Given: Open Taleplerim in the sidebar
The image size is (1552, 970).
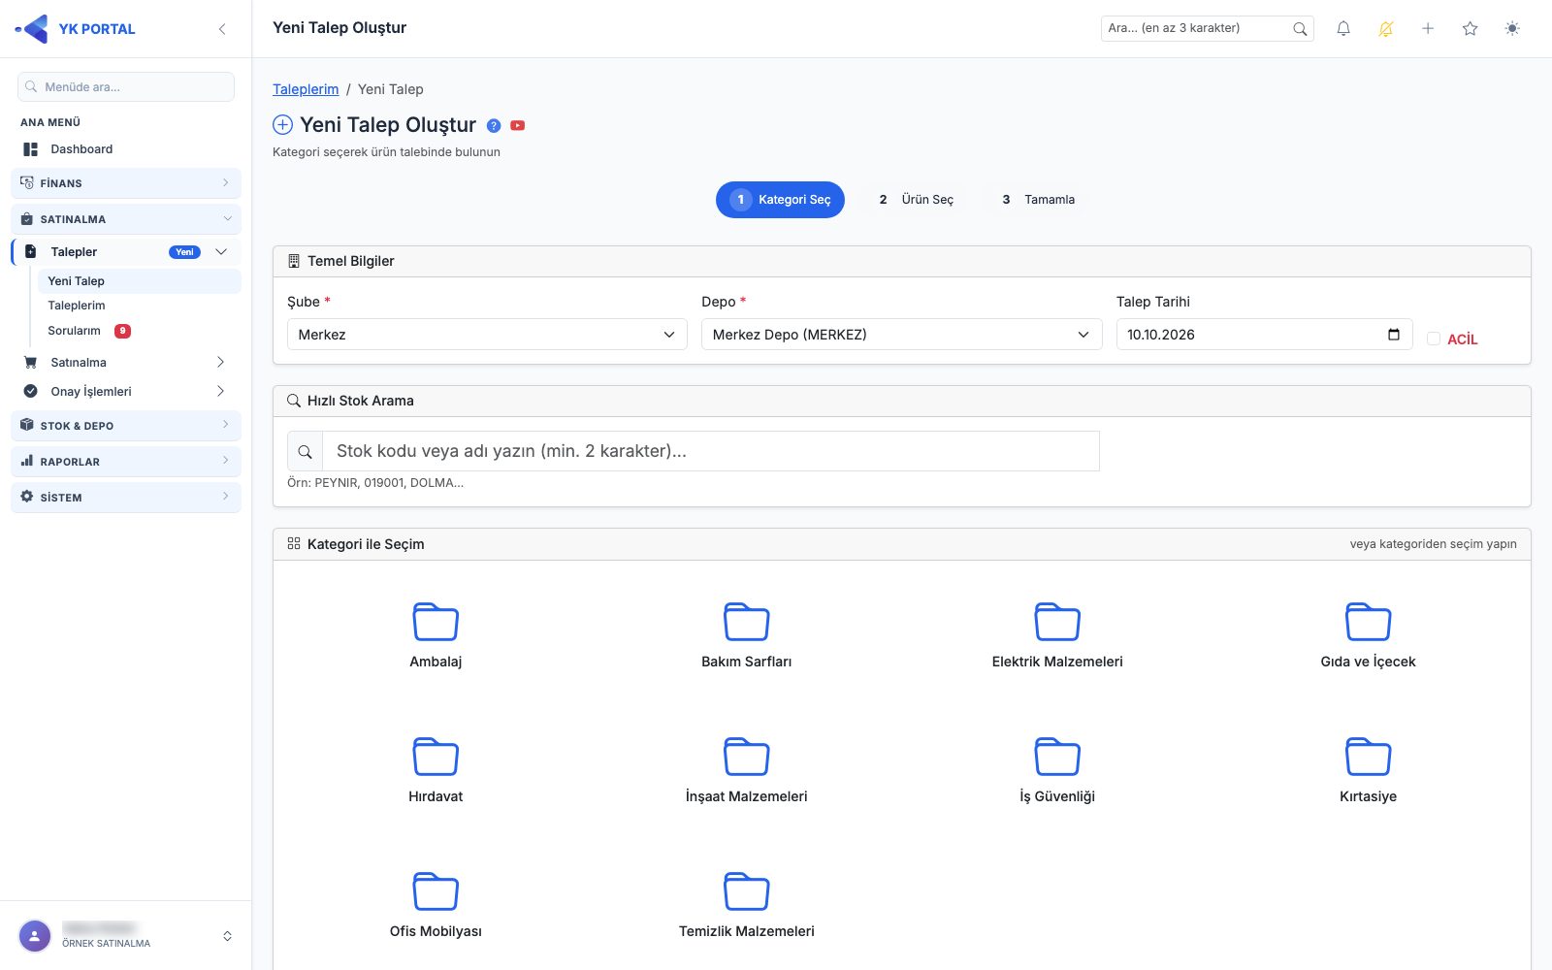Looking at the screenshot, I should [x=77, y=306].
